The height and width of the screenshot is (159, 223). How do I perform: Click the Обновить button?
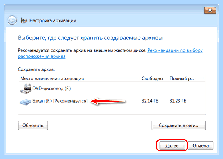pos(33,125)
